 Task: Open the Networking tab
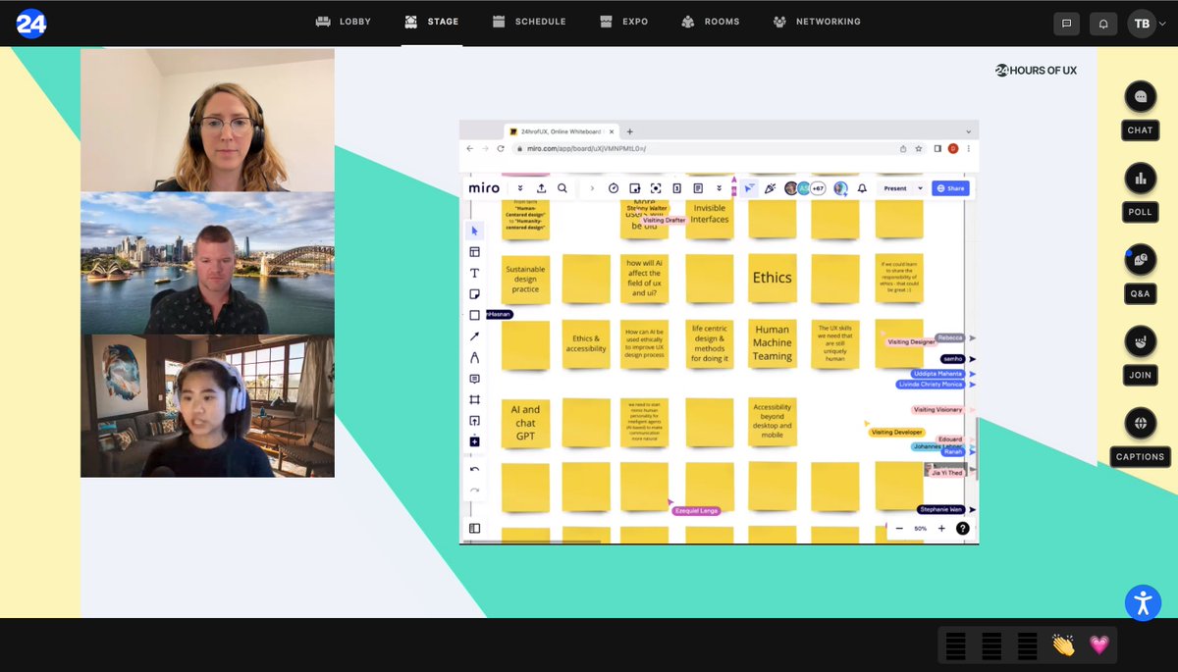coord(816,22)
